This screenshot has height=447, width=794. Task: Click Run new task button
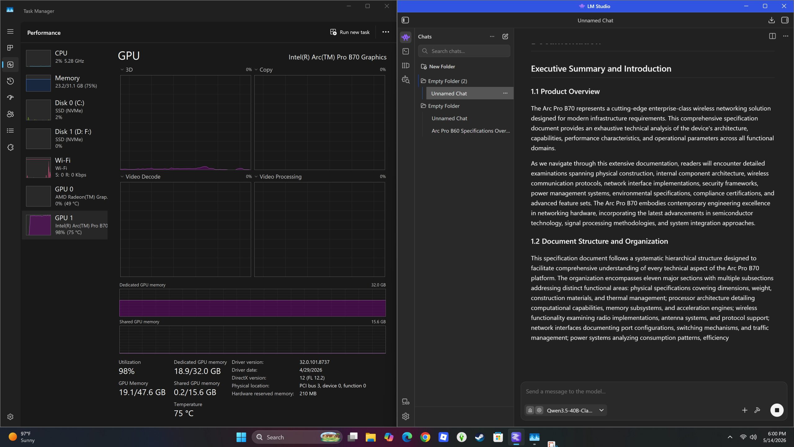point(350,32)
